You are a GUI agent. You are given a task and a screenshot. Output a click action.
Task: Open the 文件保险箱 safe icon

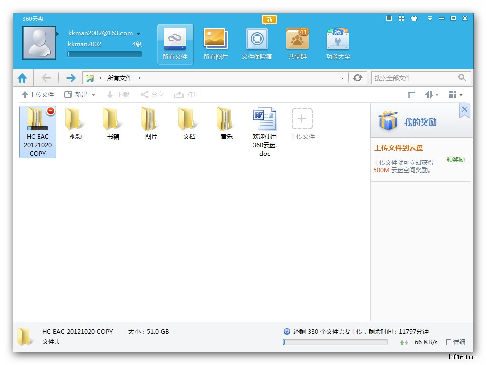click(x=256, y=39)
